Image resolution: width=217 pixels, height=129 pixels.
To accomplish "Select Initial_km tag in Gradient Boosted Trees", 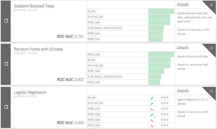I will 95,17.
